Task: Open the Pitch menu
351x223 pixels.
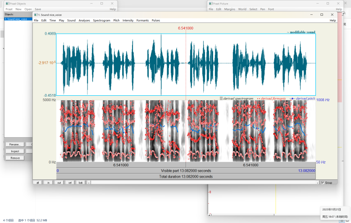Action: point(116,20)
